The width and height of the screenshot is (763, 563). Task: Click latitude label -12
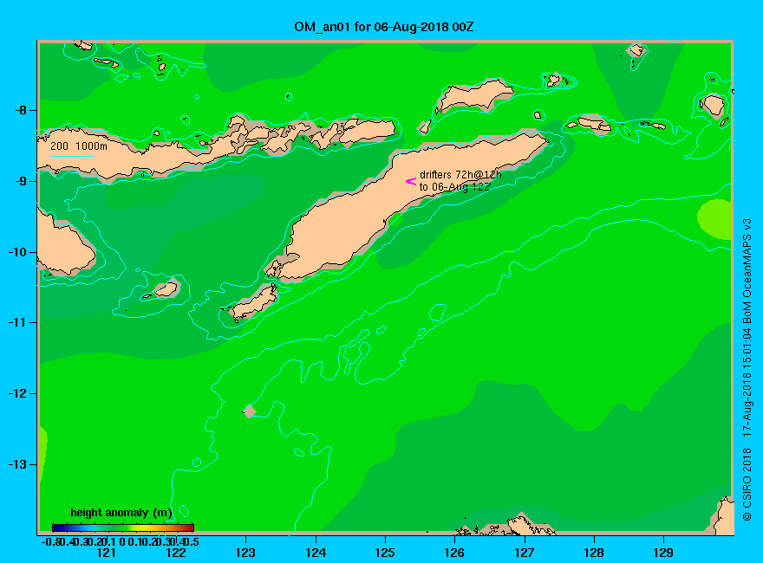tap(17, 393)
